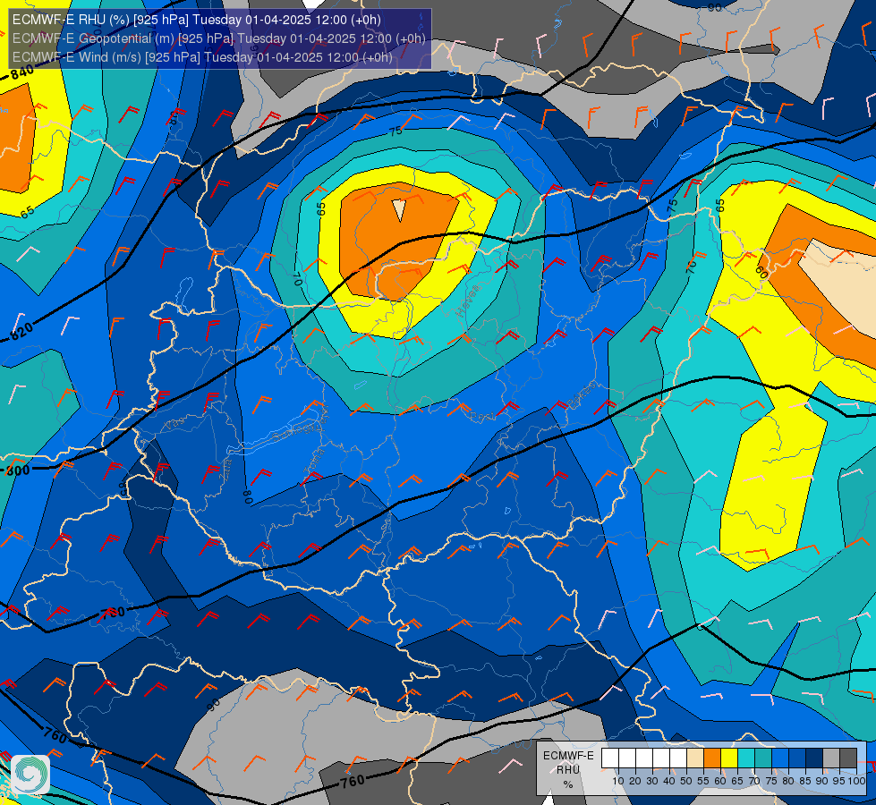Click the 10 tick label in the legend

pyautogui.click(x=618, y=781)
